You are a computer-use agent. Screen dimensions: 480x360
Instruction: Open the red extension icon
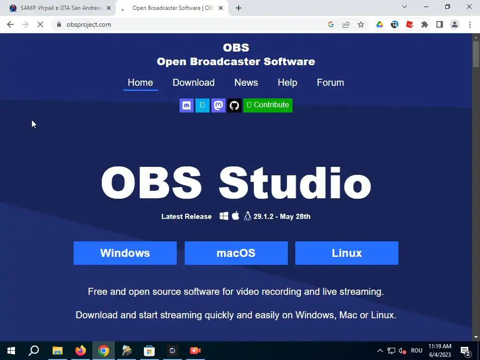(410, 24)
